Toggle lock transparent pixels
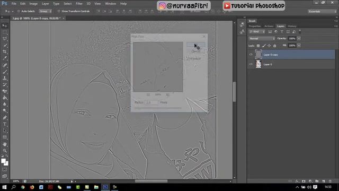Image resolution: width=339 pixels, height=191 pixels. [258, 46]
